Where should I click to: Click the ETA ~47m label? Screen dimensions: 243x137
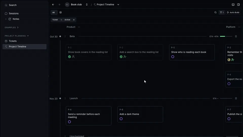tap(214, 36)
